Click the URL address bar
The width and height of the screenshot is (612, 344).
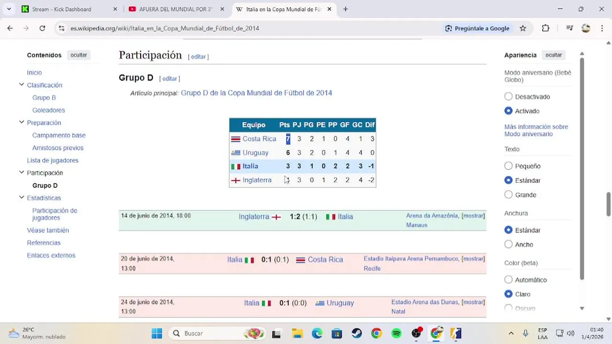point(253,28)
